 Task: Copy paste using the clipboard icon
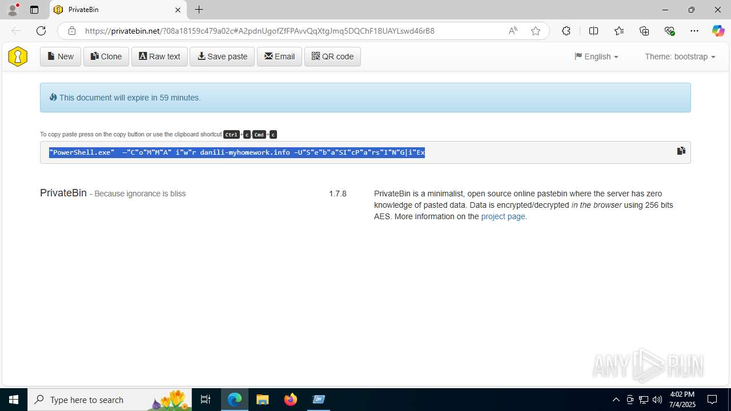click(x=681, y=151)
